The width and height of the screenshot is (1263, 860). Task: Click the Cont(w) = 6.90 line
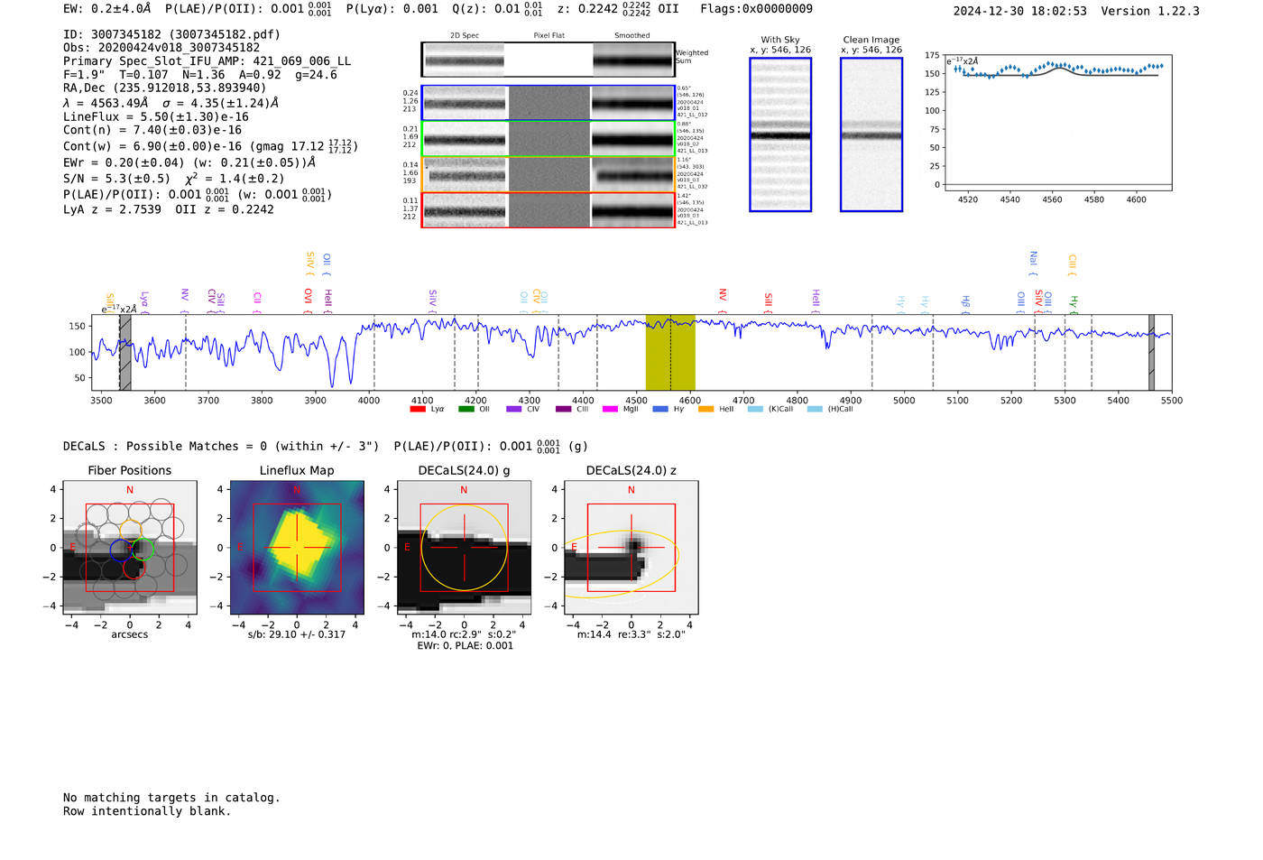[210, 145]
